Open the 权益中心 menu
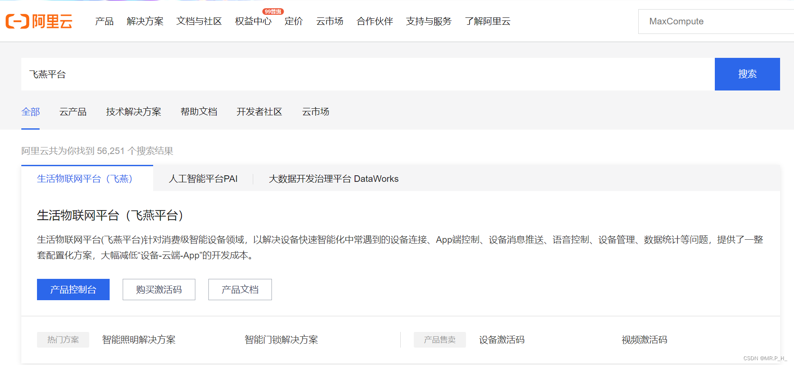Screen dimensions: 794x365 pyautogui.click(x=253, y=21)
